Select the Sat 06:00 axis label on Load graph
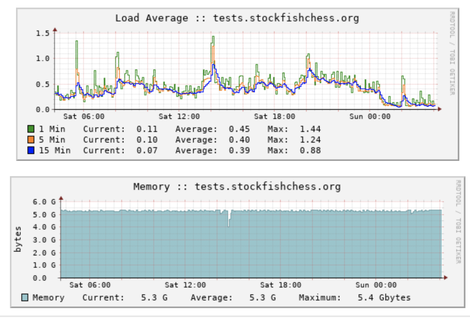Image resolution: width=470 pixels, height=318 pixels. tap(84, 117)
